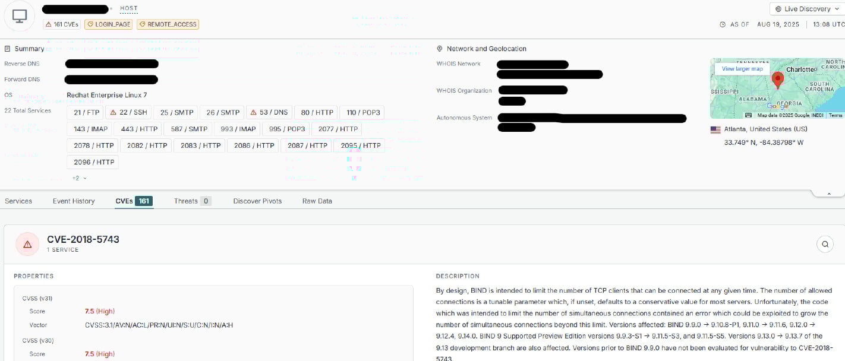The width and height of the screenshot is (845, 361).
Task: Click the search icon on the CVE-2018-5743 row
Action: (825, 243)
